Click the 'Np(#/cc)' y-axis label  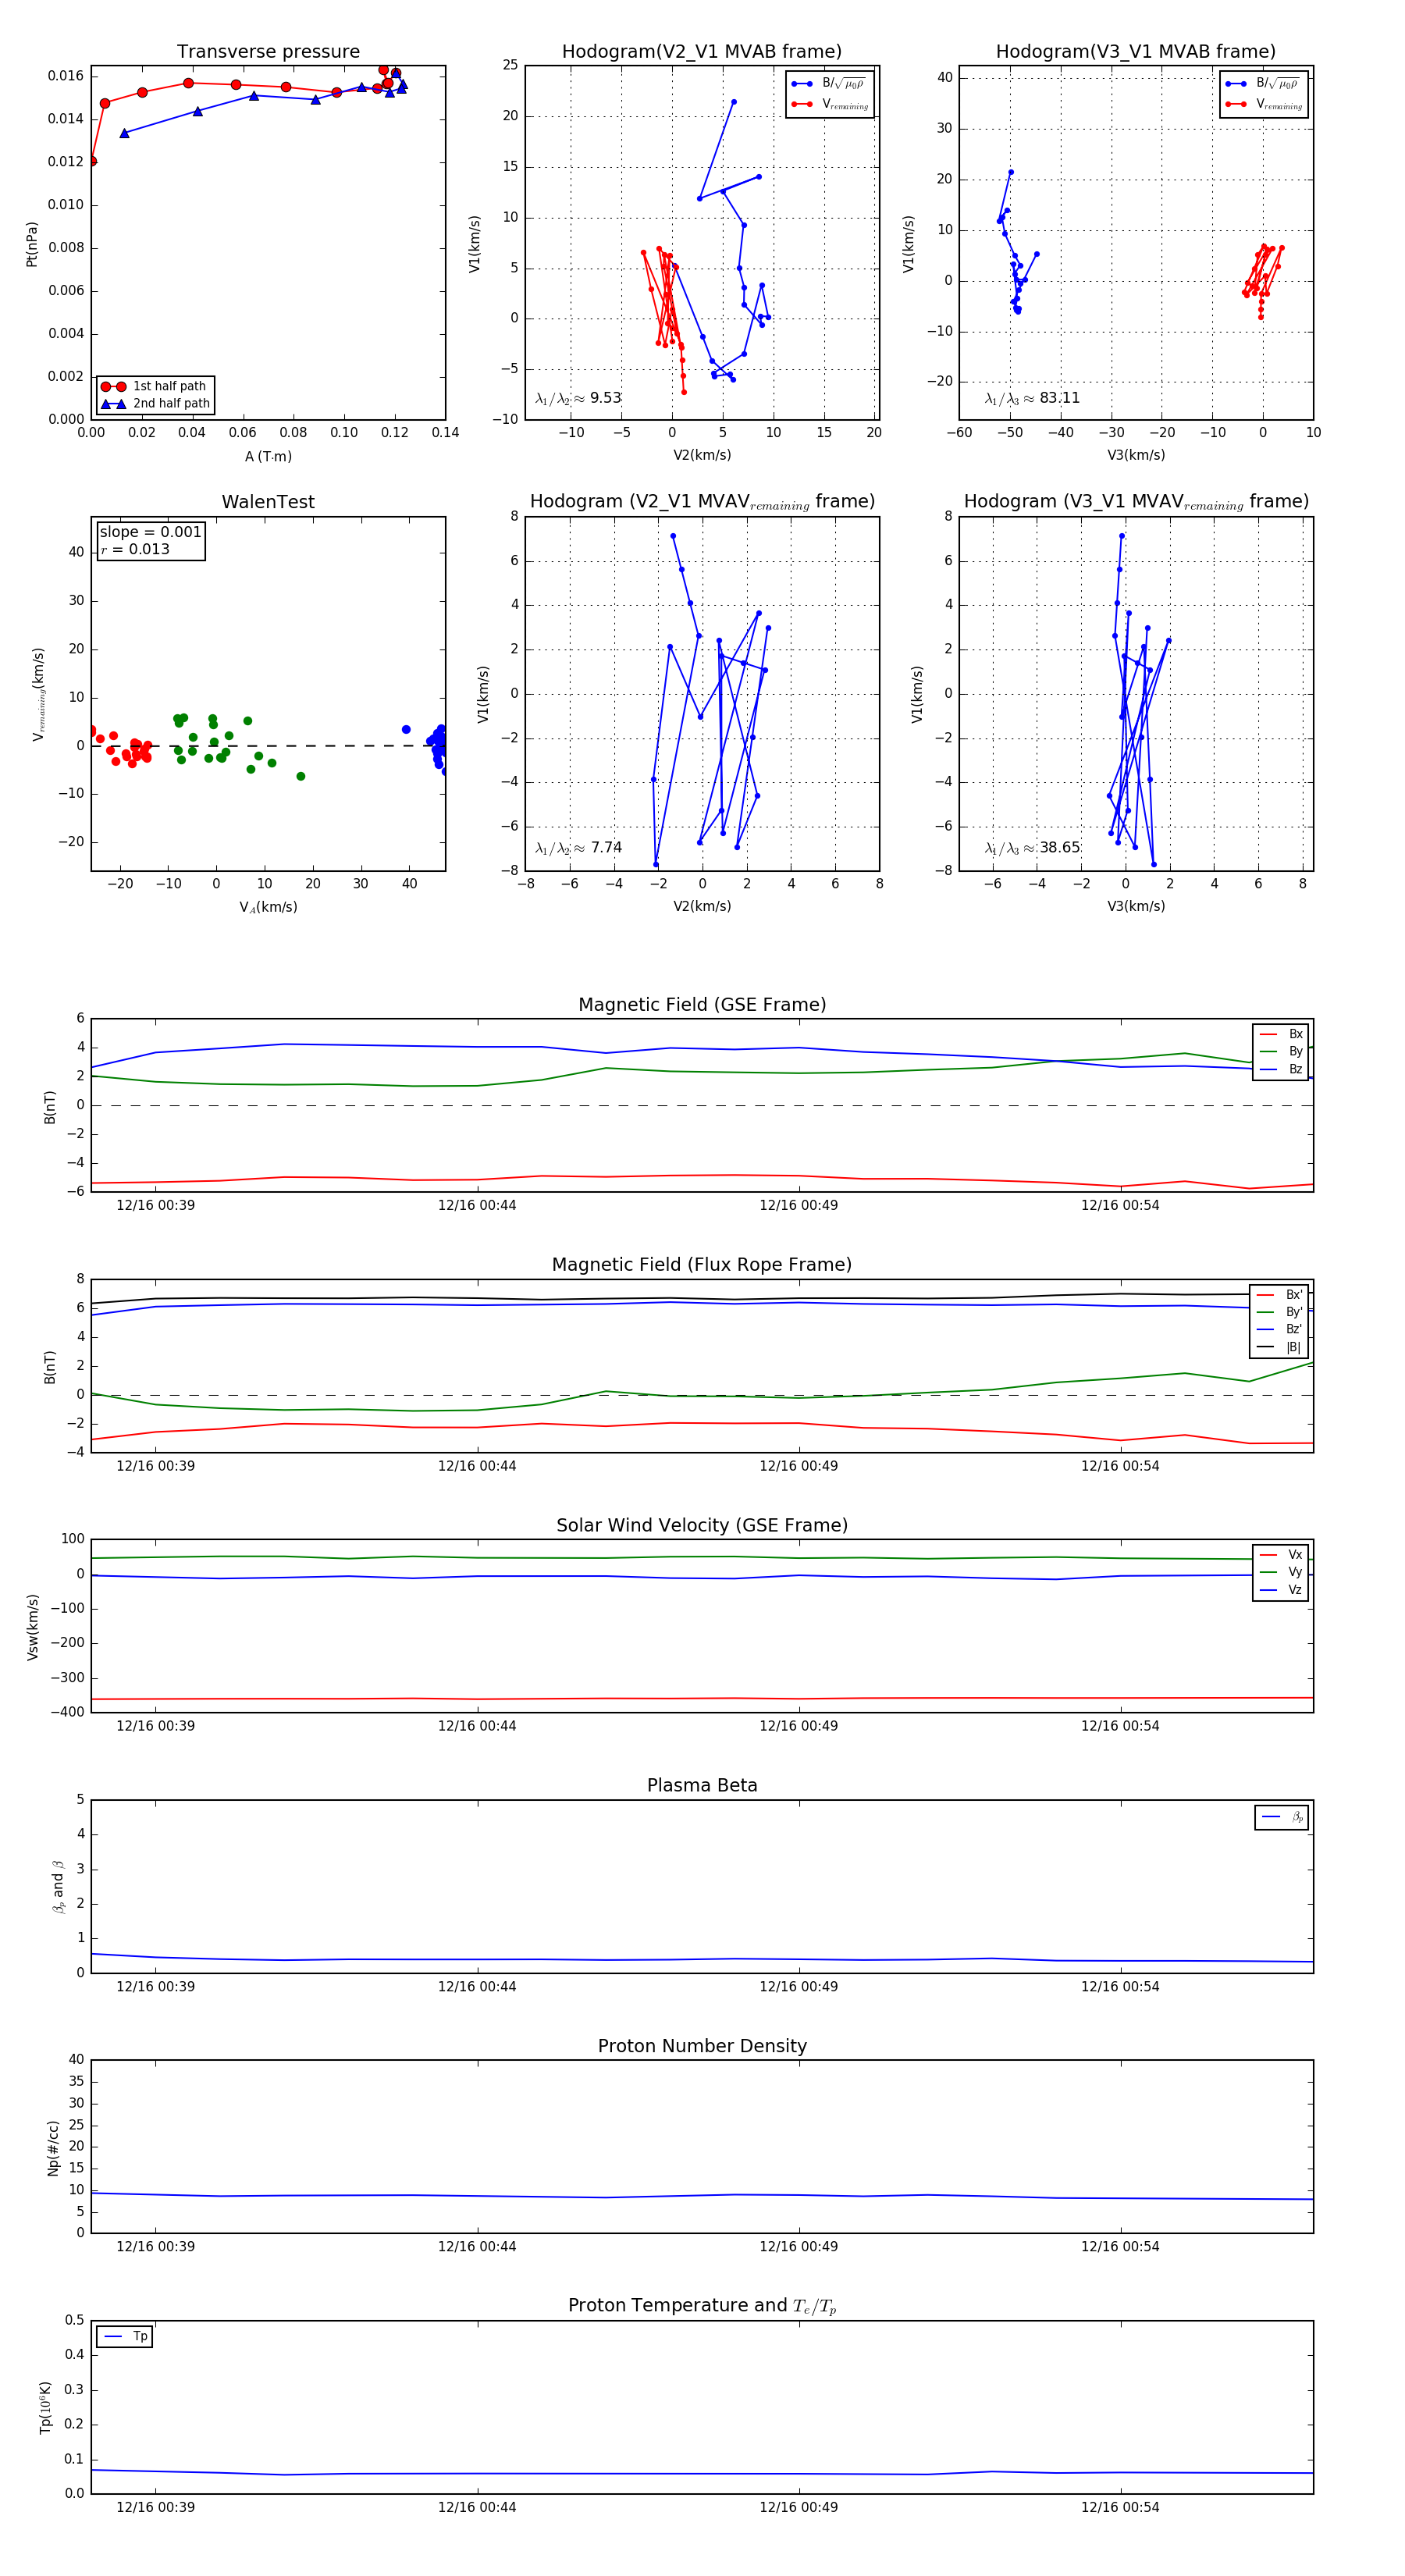pyautogui.click(x=53, y=2148)
